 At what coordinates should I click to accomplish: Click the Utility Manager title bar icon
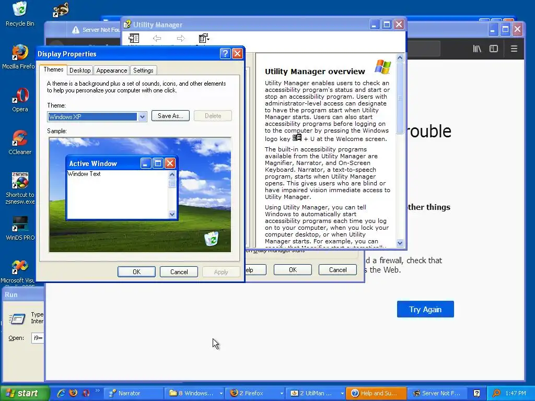(127, 25)
